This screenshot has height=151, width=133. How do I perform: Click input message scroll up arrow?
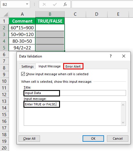(123, 105)
